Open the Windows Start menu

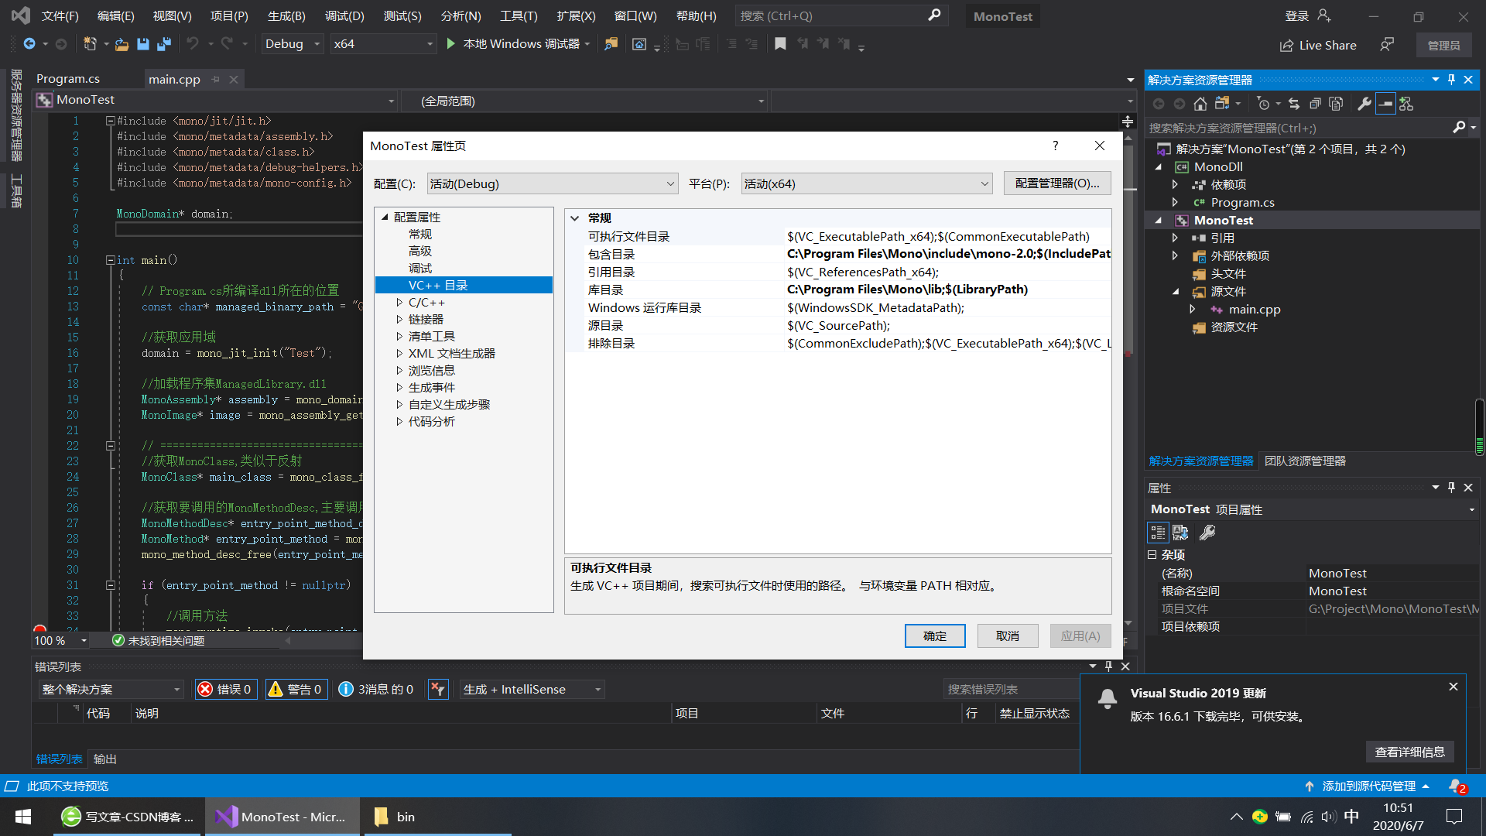tap(23, 817)
